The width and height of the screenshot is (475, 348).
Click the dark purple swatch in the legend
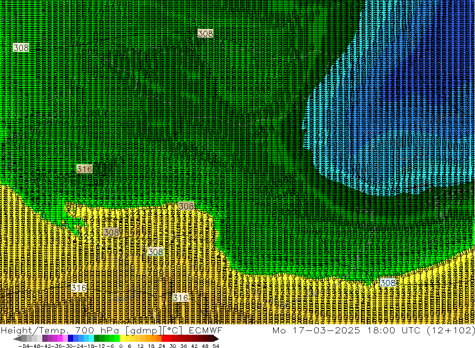coord(45,339)
